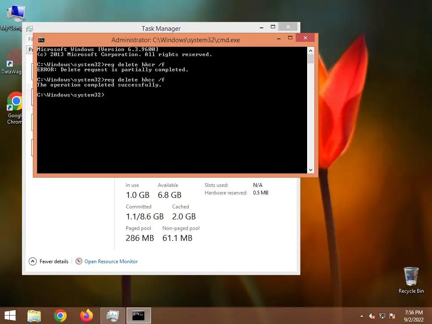Viewport: 432px width, 324px height.
Task: Select the Google Chrome desktop shortcut
Action: click(x=15, y=108)
